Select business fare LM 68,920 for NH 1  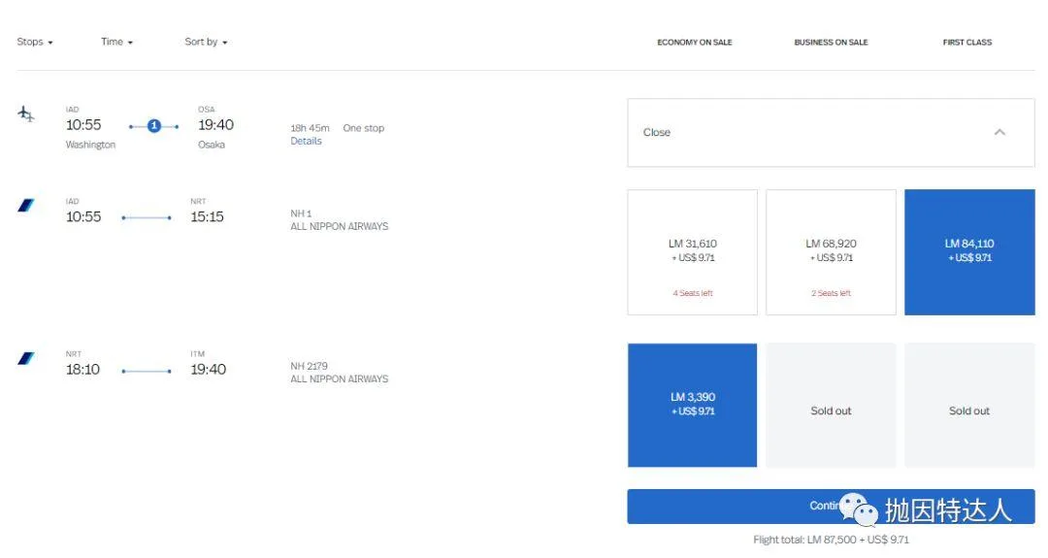831,251
